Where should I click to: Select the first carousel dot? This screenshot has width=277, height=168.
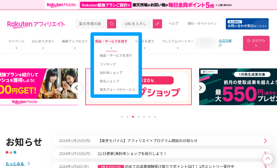122,117
